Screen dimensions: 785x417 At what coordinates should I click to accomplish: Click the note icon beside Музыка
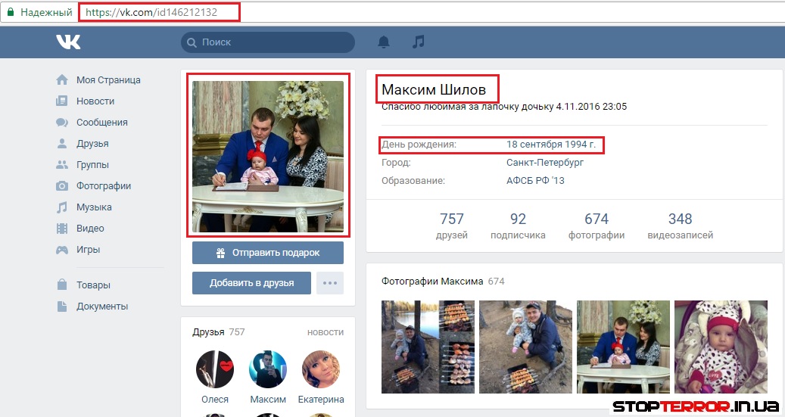pos(62,207)
